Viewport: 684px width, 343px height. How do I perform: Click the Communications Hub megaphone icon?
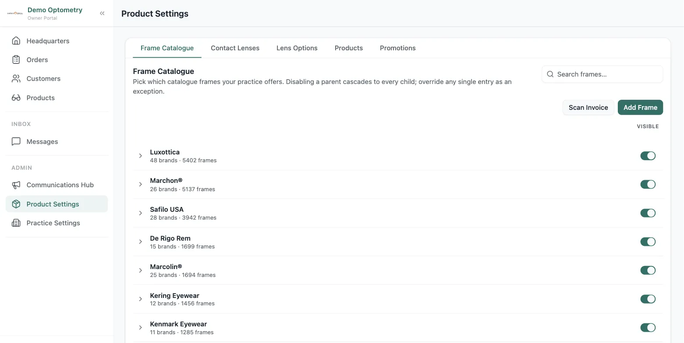16,185
